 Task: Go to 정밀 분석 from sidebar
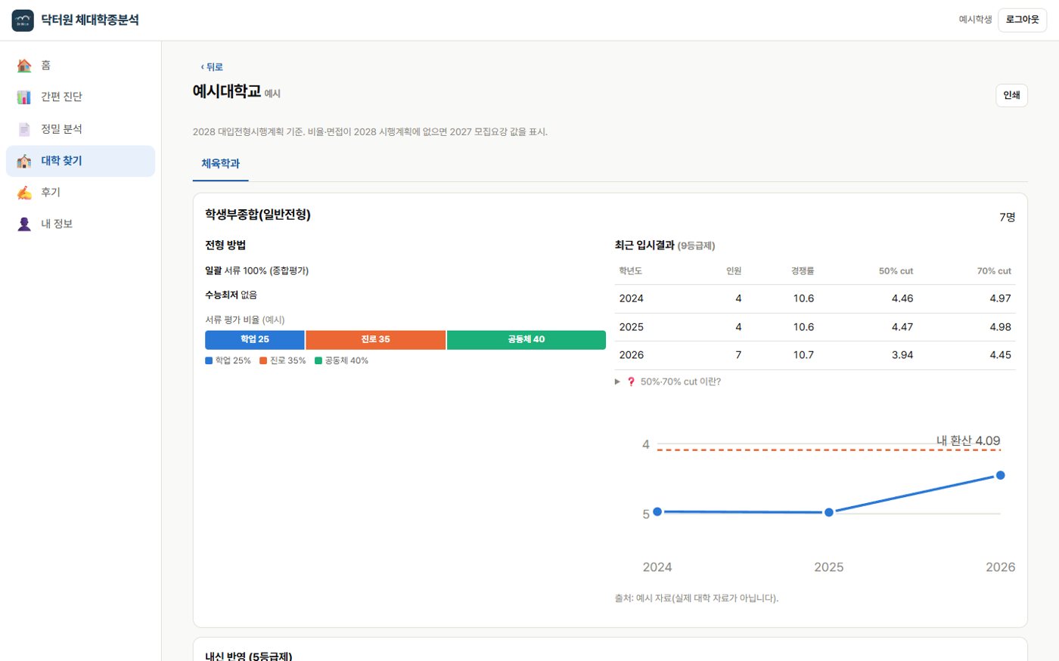[80, 129]
